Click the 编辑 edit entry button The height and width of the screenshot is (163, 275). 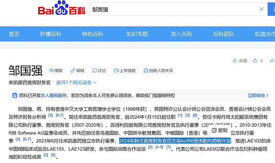pyautogui.click(x=78, y=71)
